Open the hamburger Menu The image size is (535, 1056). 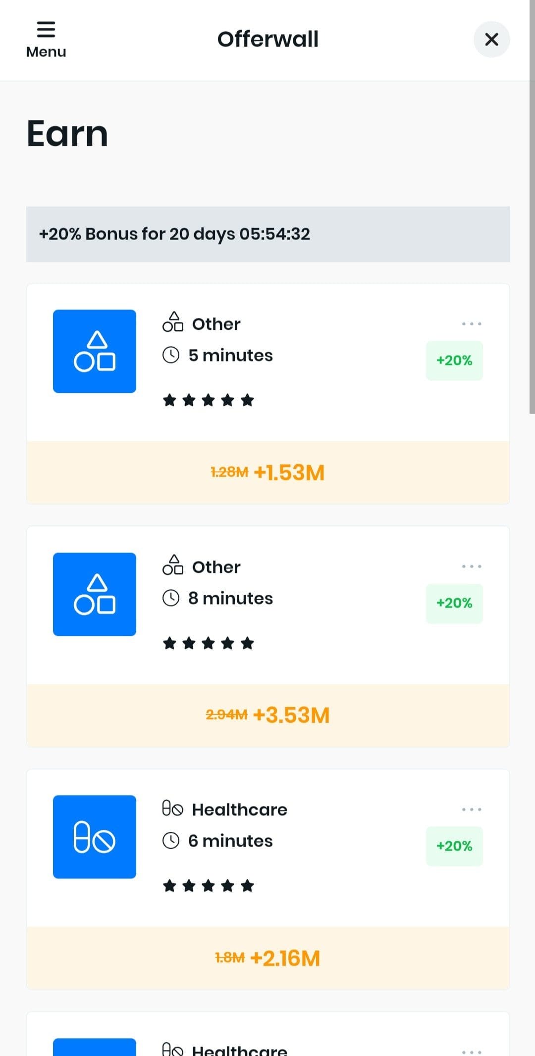coord(46,40)
